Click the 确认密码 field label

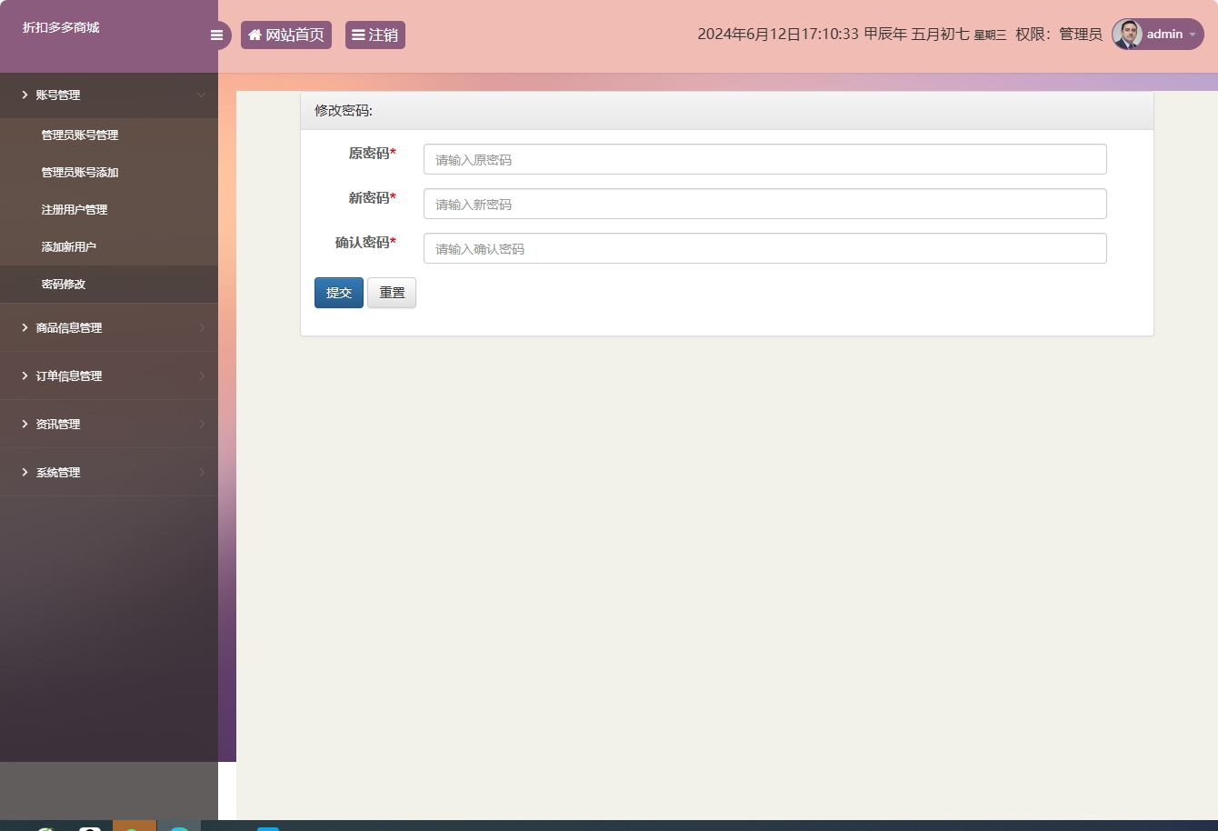pos(365,243)
